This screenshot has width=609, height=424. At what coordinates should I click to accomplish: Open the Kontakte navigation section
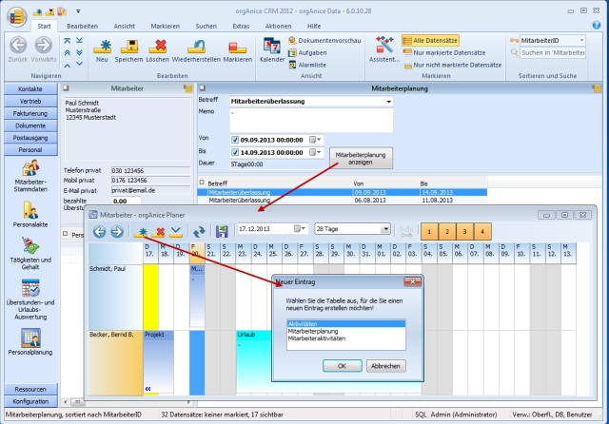tap(30, 88)
